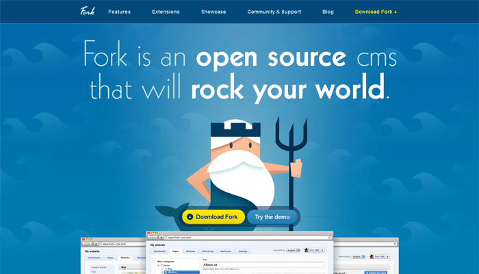Open the English language dropdown in center screenshot
Image resolution: width=479 pixels, height=274 pixels.
click(x=293, y=250)
